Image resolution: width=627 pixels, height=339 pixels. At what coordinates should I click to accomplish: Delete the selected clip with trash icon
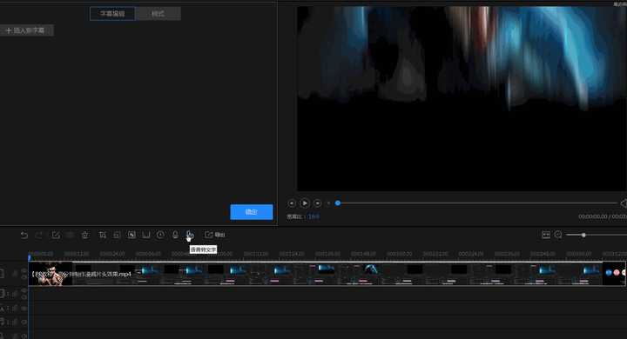coord(85,236)
